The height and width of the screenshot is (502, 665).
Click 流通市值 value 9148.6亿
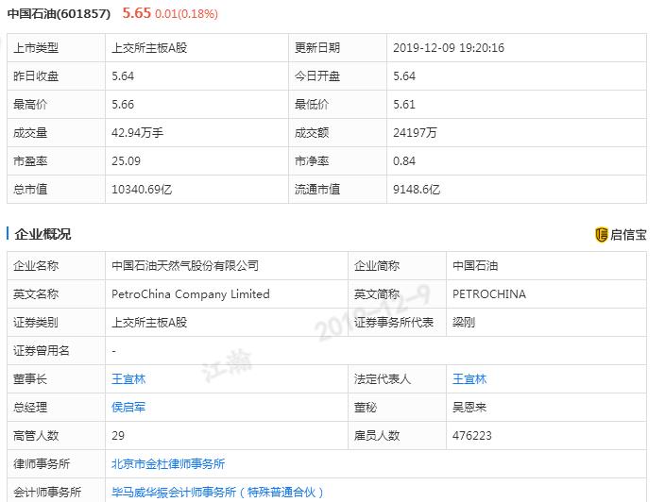click(x=417, y=190)
